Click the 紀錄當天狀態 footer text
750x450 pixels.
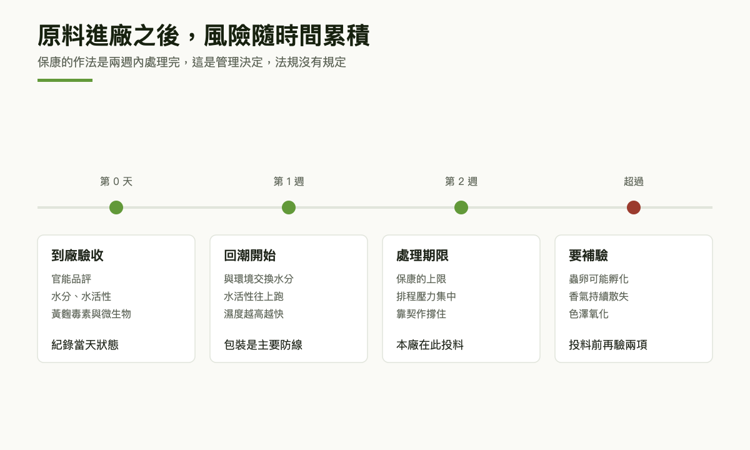[85, 345]
